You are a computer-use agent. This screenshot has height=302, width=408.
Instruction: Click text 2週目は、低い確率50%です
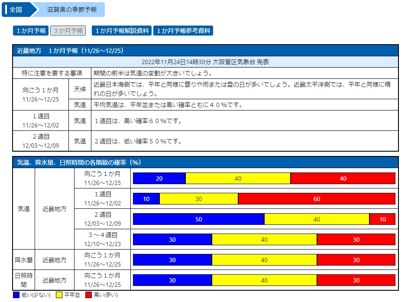click(138, 141)
